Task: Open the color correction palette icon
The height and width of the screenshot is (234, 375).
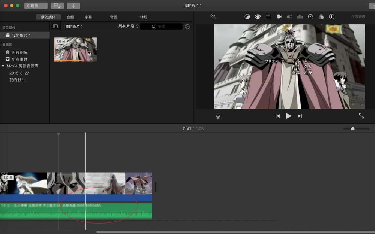Action: click(258, 16)
